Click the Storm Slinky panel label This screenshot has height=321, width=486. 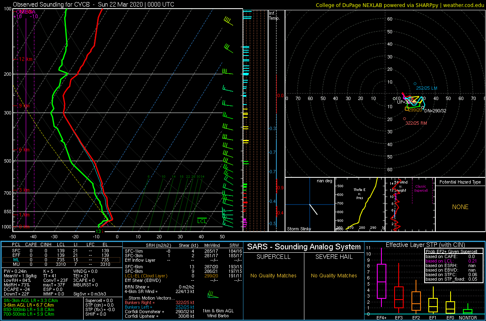pyautogui.click(x=299, y=229)
